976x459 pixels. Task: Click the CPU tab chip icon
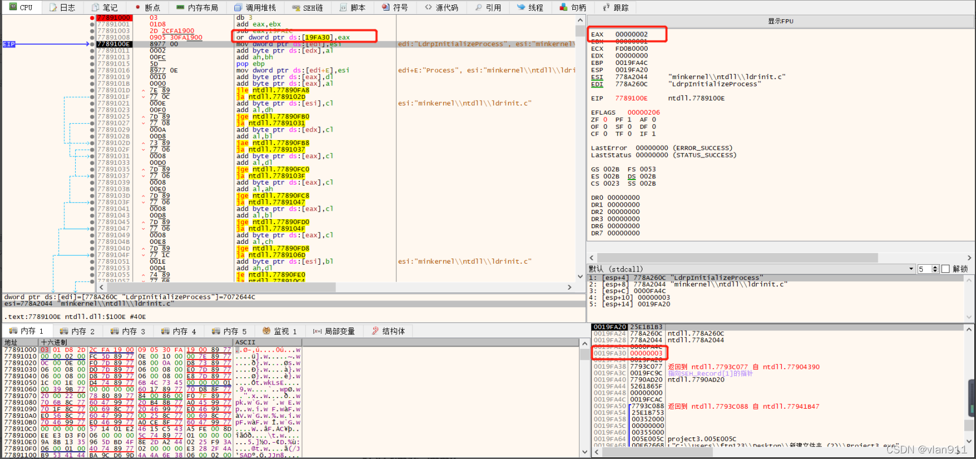14,7
